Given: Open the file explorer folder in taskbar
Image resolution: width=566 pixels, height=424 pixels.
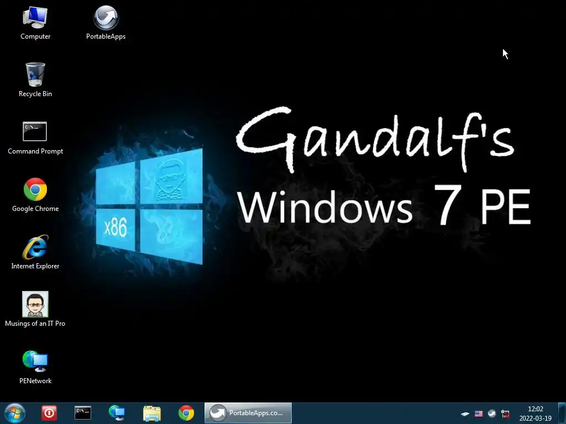Looking at the screenshot, I should 152,413.
